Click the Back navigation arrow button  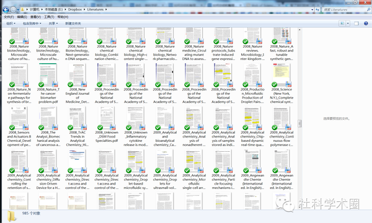[6, 10]
